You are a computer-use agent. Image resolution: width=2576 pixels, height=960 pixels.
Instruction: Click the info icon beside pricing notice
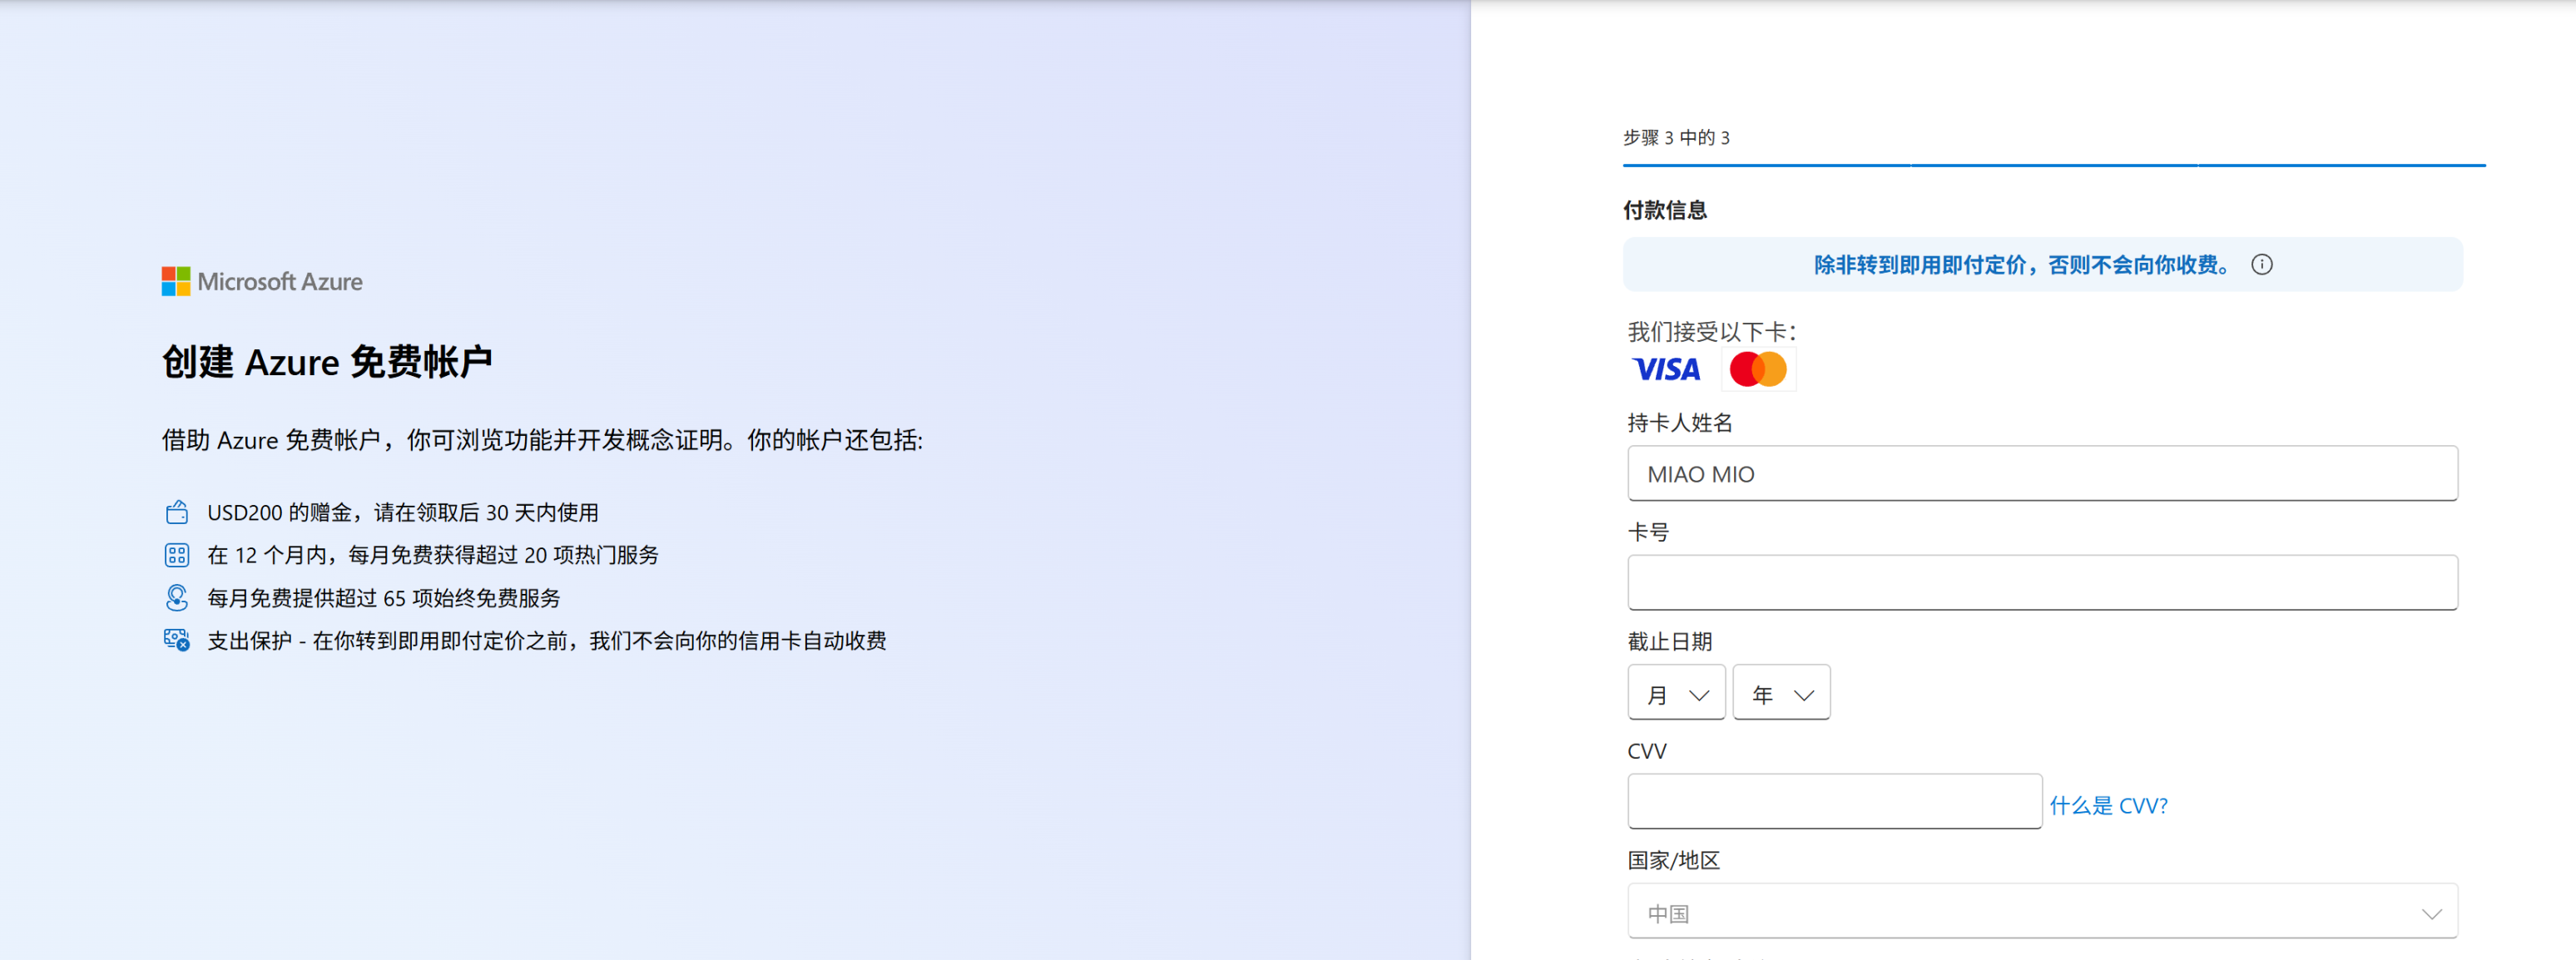[2261, 265]
